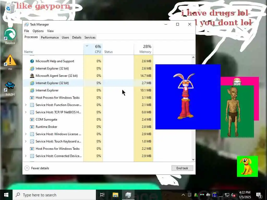Select the COM Surrogate process name
Screen dimensions: 267x200
pyautogui.click(x=46, y=120)
